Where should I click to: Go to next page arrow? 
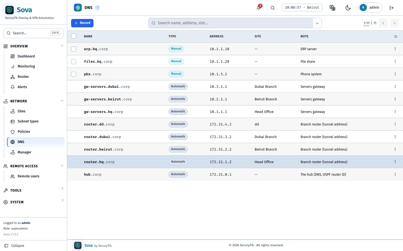[394, 23]
